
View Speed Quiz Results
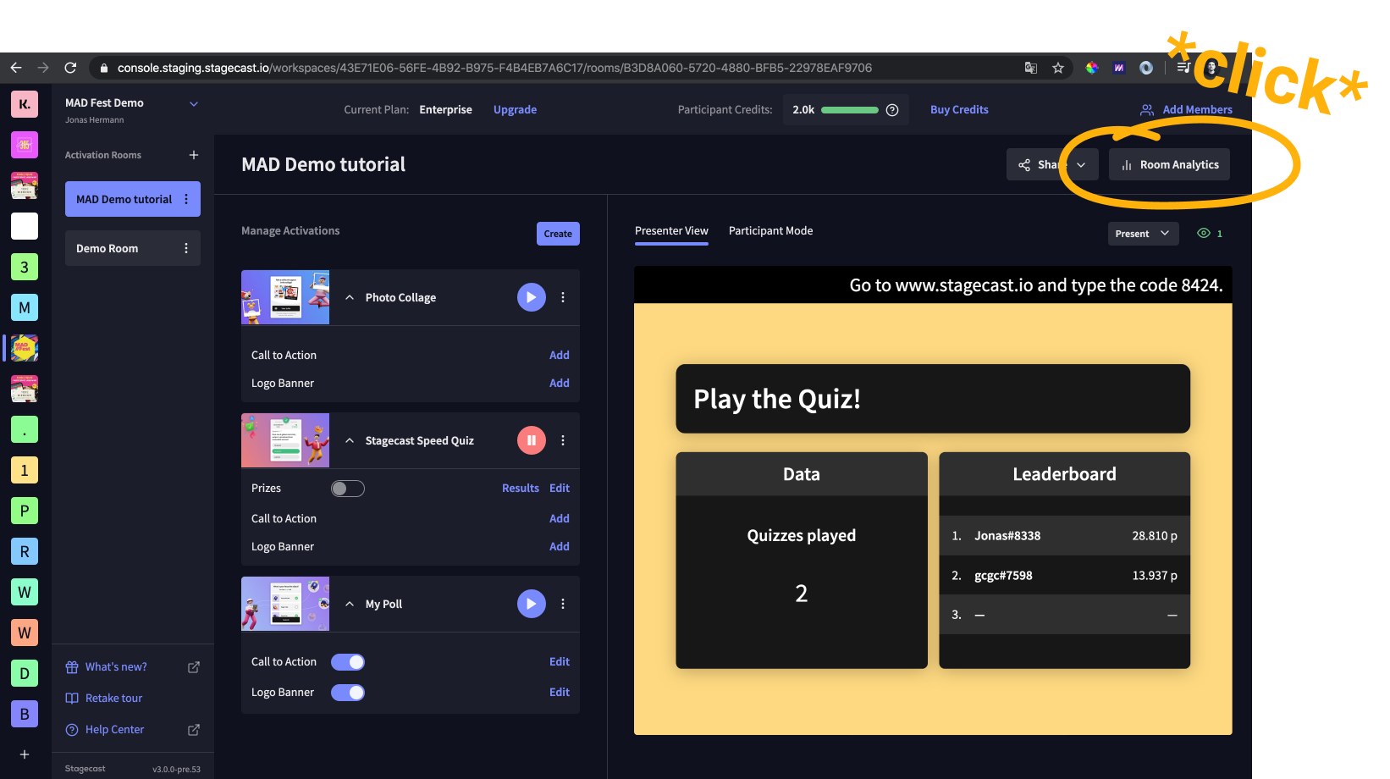click(521, 489)
